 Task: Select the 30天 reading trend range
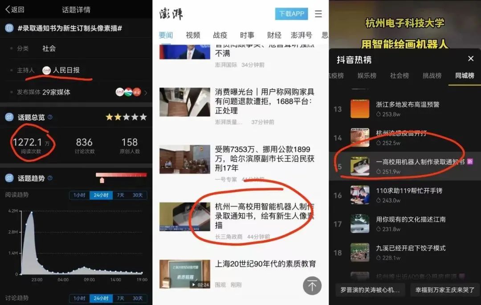(138, 195)
